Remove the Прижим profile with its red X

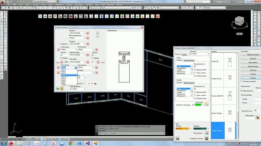[88, 44]
